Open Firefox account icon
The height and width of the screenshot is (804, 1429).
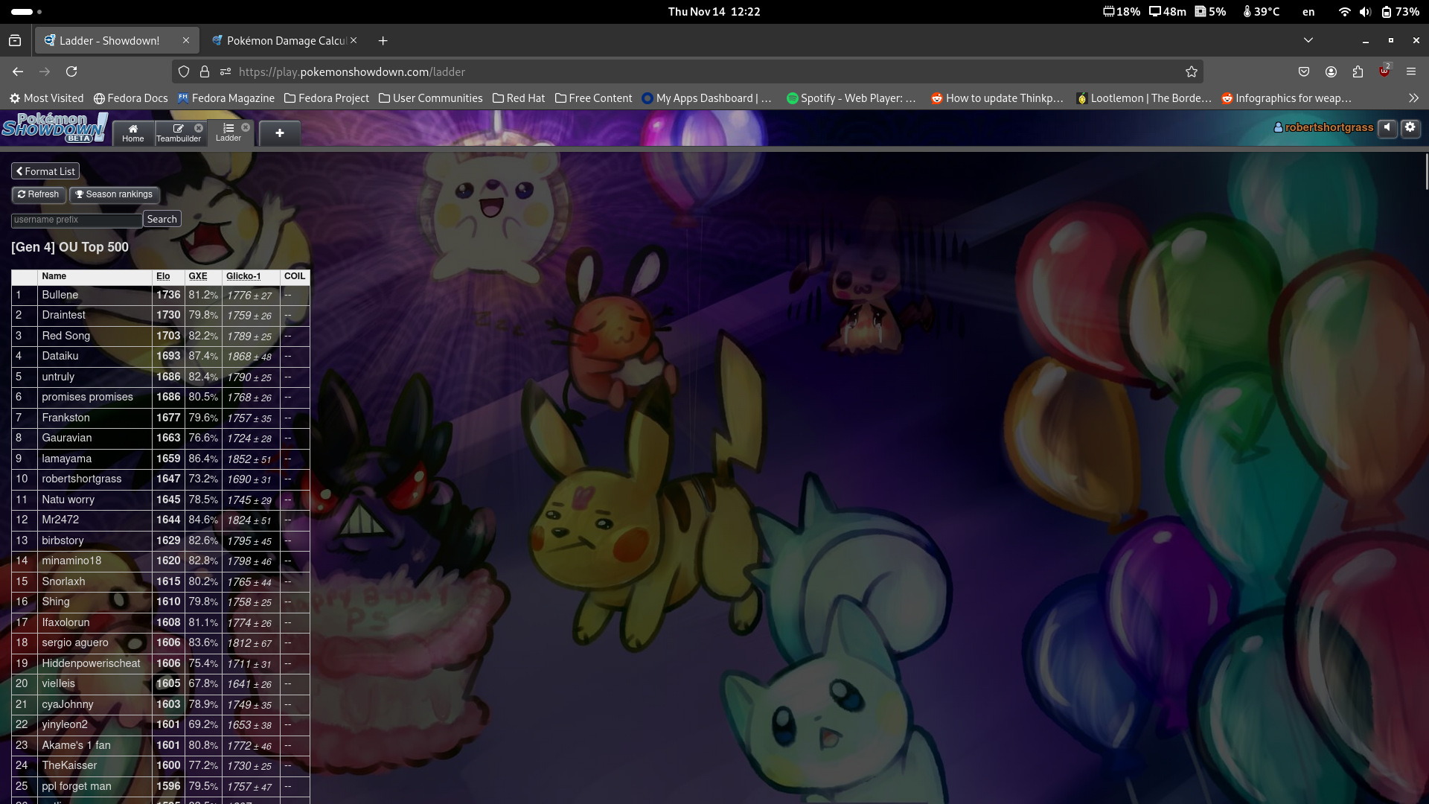point(1331,71)
